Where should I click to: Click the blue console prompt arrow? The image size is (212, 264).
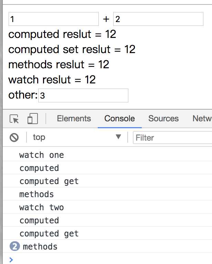pyautogui.click(x=11, y=260)
